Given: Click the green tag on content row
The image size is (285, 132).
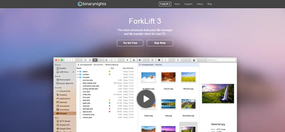Looking at the screenshot, I should [109, 74].
